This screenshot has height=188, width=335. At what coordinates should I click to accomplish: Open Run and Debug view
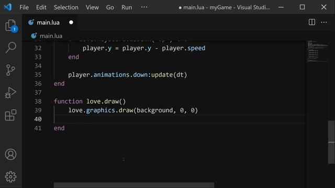pos(10,93)
